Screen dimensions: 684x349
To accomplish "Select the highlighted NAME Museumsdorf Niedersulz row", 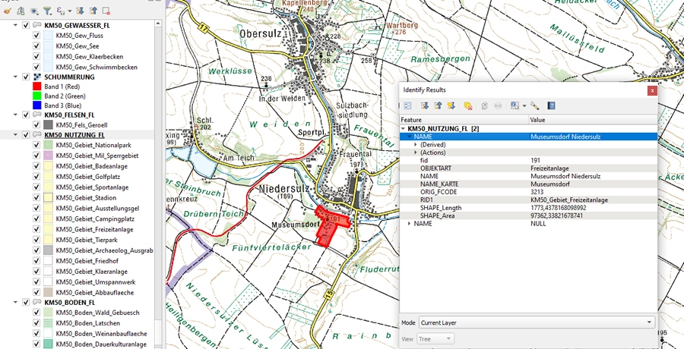I will click(x=528, y=137).
